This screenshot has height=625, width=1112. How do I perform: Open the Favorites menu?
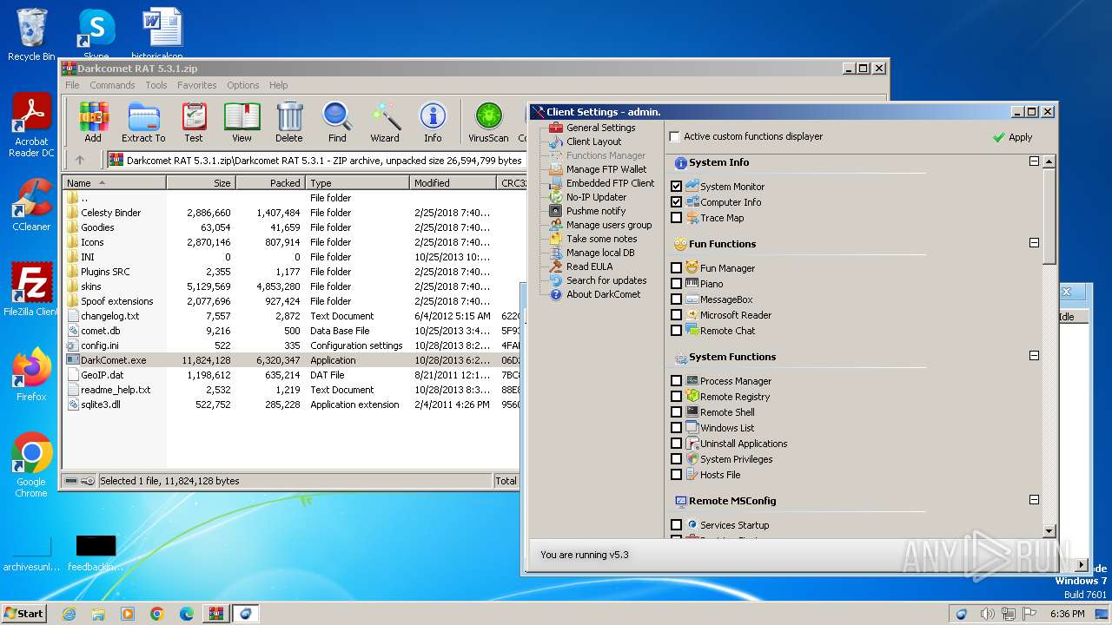(x=197, y=85)
